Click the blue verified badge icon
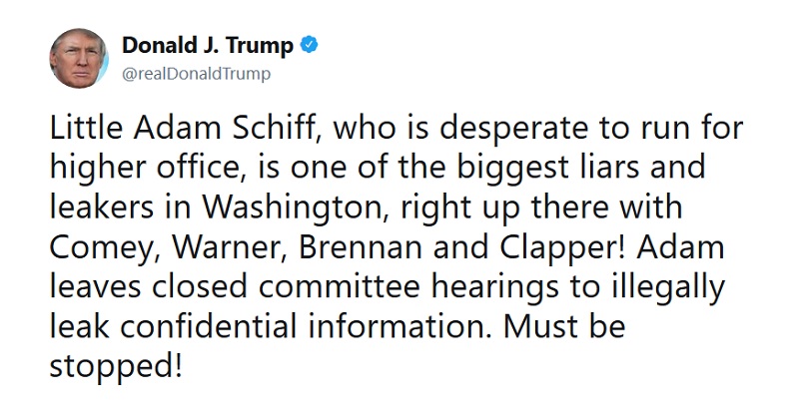This screenshot has height=418, width=799. 309,45
